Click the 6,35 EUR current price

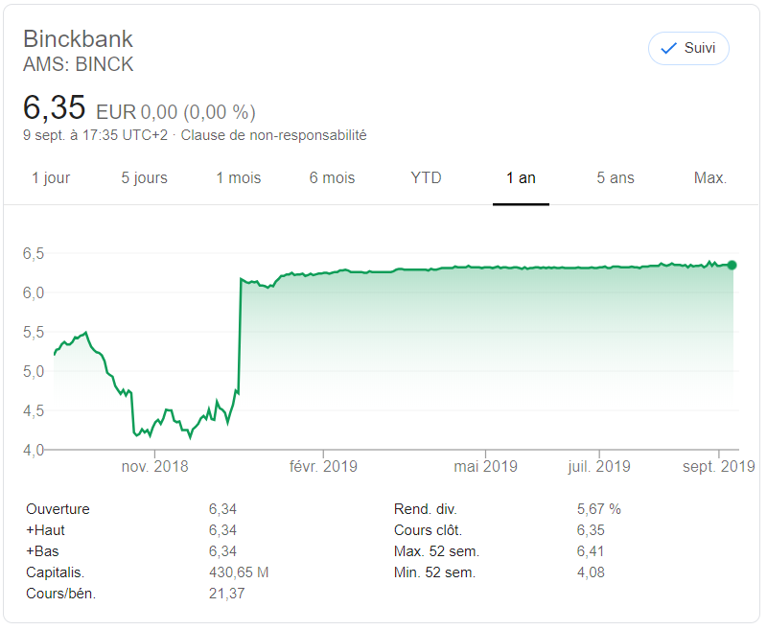point(55,107)
